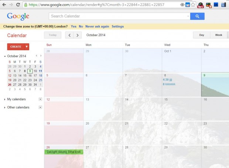The height and width of the screenshot is (168, 229).
Task: Open the search options dropdown arrow
Action: click(188, 16)
